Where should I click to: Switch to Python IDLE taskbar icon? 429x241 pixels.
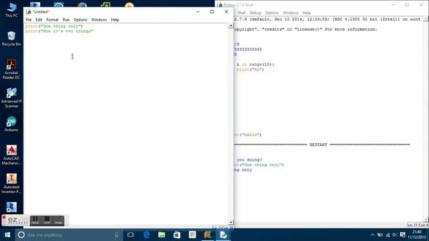point(223,235)
